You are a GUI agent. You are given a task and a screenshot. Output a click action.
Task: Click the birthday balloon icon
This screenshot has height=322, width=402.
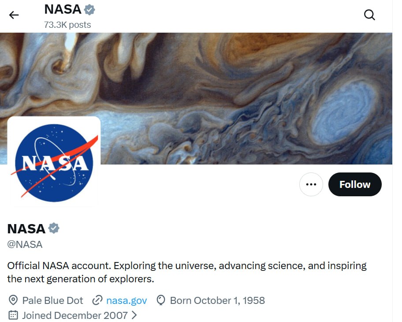161,301
